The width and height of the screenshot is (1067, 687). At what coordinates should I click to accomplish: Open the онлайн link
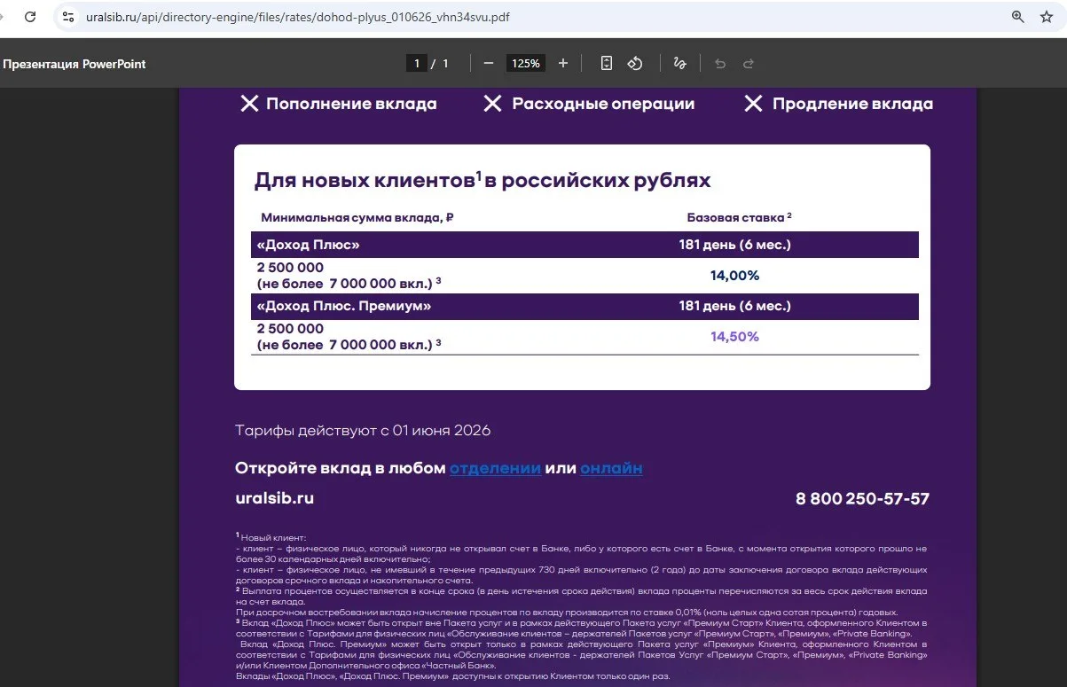pos(611,468)
